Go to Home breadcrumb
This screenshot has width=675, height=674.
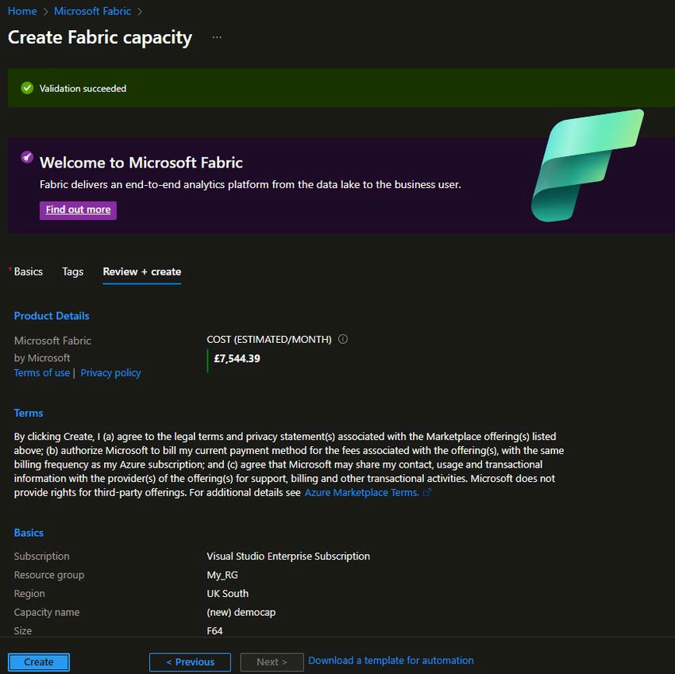click(x=22, y=11)
